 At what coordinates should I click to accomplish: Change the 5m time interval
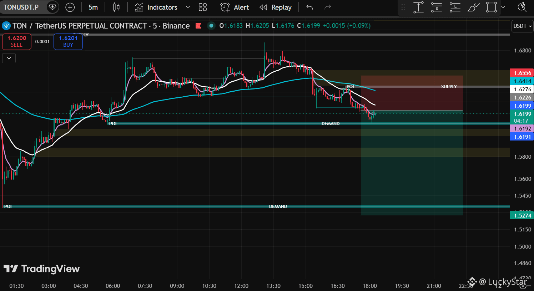click(x=93, y=7)
